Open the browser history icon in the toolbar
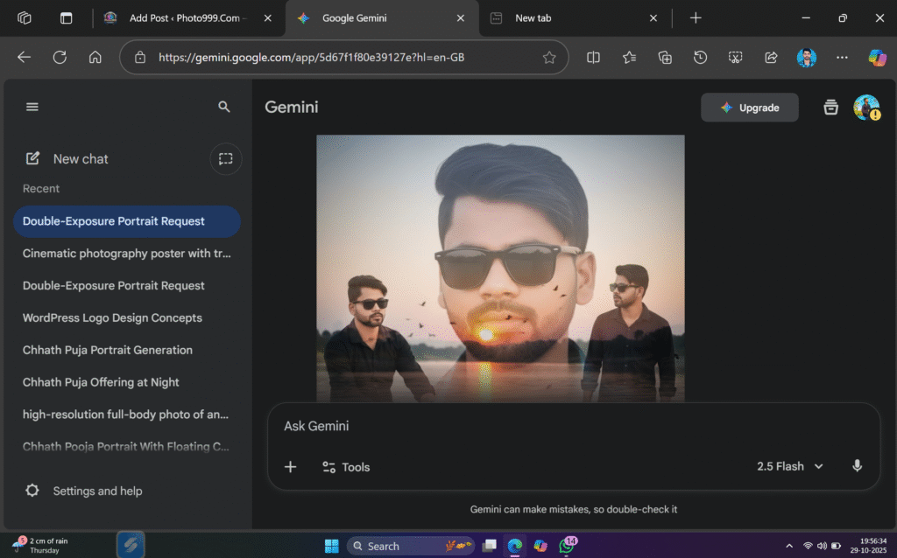 coord(700,58)
